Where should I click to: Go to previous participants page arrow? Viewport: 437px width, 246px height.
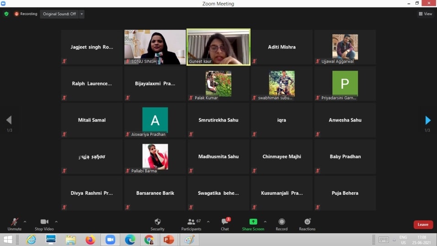(x=9, y=120)
